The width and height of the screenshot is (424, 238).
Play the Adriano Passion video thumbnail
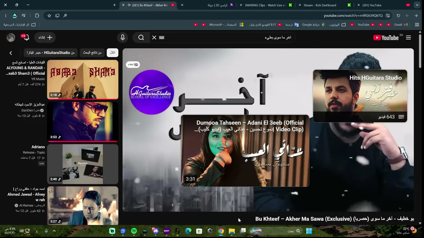point(82,164)
